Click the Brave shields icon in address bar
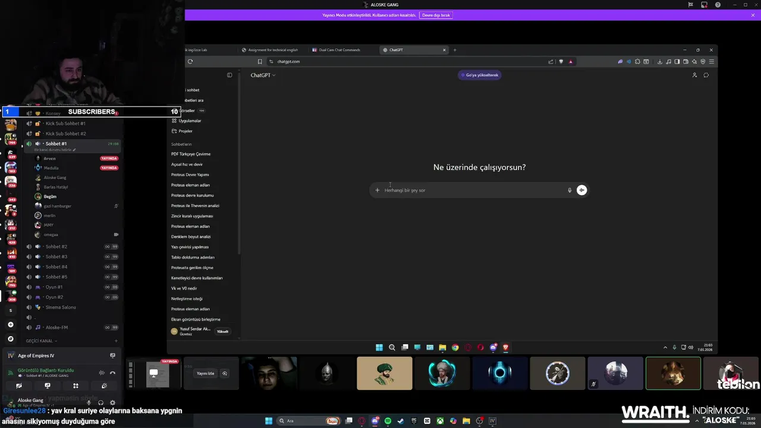Image resolution: width=761 pixels, height=428 pixels. (x=561, y=61)
